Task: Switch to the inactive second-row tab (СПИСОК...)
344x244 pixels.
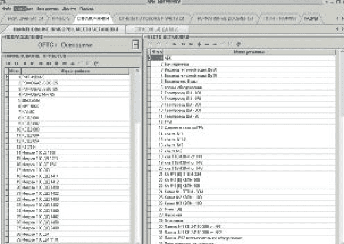Action: coord(156,29)
